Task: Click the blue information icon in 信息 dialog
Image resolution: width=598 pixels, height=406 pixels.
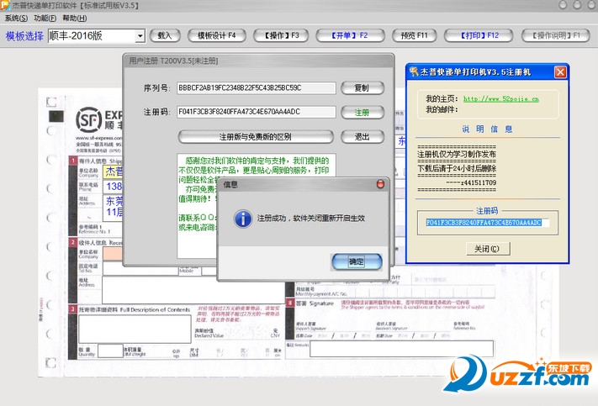Action: [243, 219]
